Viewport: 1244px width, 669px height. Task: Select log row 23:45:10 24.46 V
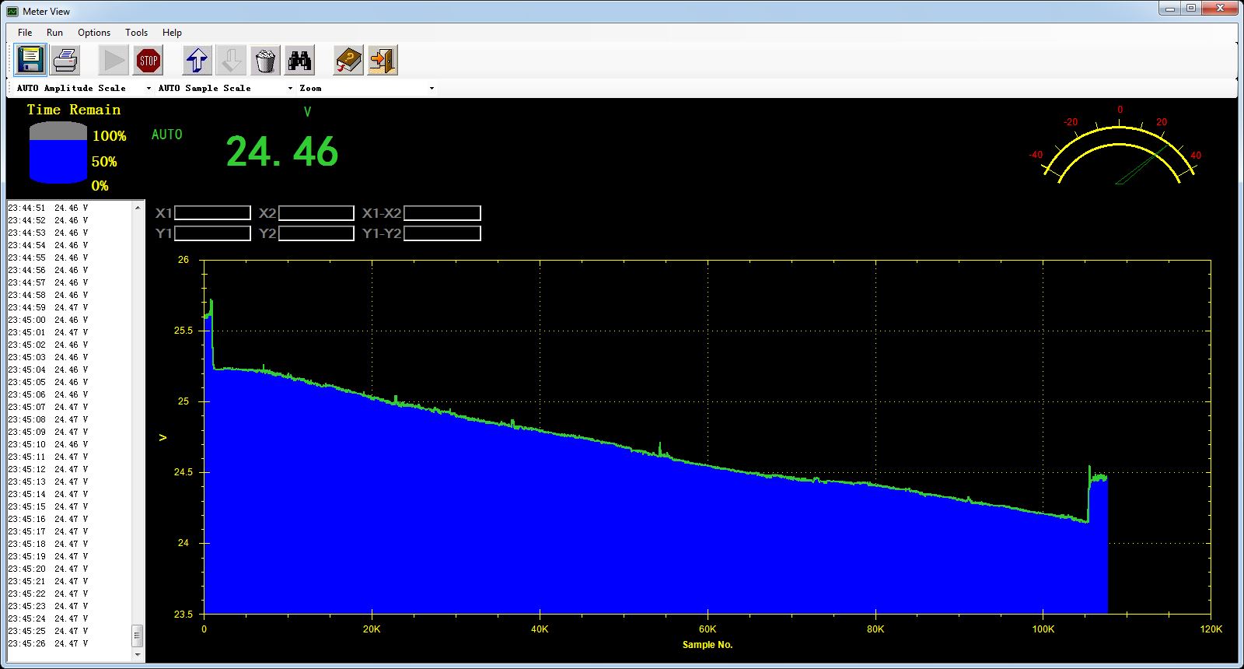pos(48,445)
